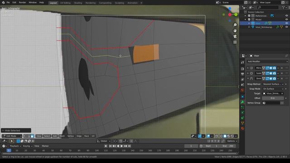The width and height of the screenshot is (290, 163).
Task: Open Edit Mode selector dropdown
Action: tap(12, 136)
